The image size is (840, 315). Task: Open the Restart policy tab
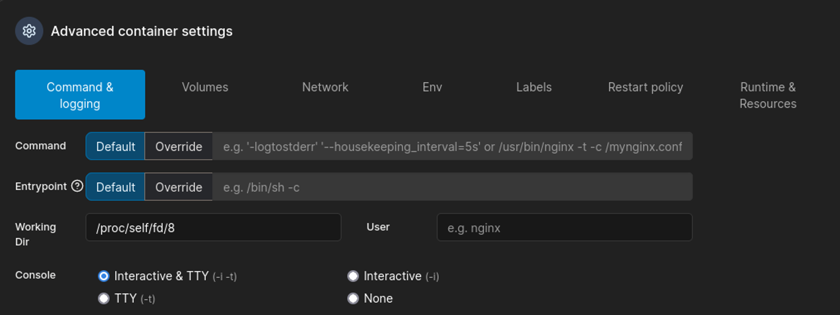pos(646,87)
